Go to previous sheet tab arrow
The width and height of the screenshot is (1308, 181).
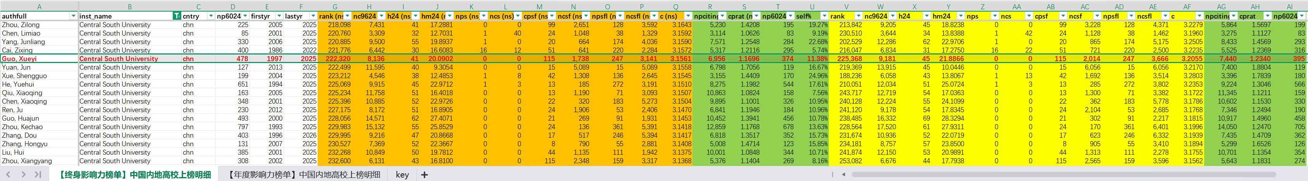click(x=8, y=174)
